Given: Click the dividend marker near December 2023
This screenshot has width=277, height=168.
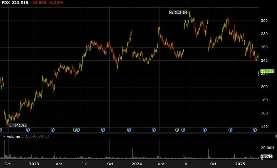Looking at the screenshot, I should [x=129, y=130].
